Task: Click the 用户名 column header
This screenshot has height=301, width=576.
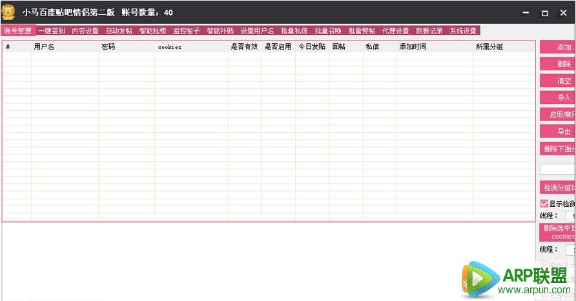Action: (x=65, y=46)
